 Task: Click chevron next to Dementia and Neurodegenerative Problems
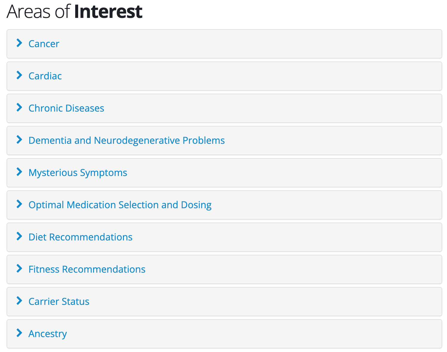click(19, 140)
